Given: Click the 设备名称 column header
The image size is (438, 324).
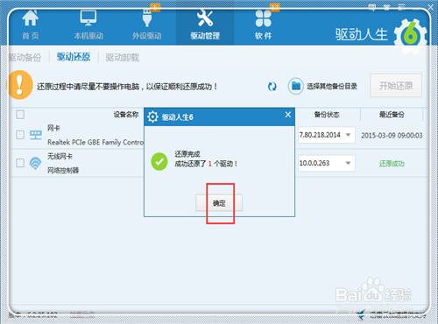Looking at the screenshot, I should (126, 115).
